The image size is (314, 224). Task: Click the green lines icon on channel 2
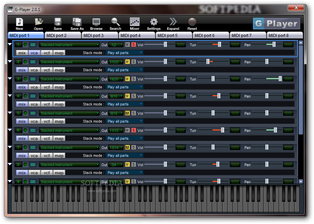coord(33,62)
